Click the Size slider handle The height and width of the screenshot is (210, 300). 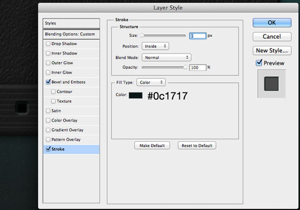[x=142, y=35]
